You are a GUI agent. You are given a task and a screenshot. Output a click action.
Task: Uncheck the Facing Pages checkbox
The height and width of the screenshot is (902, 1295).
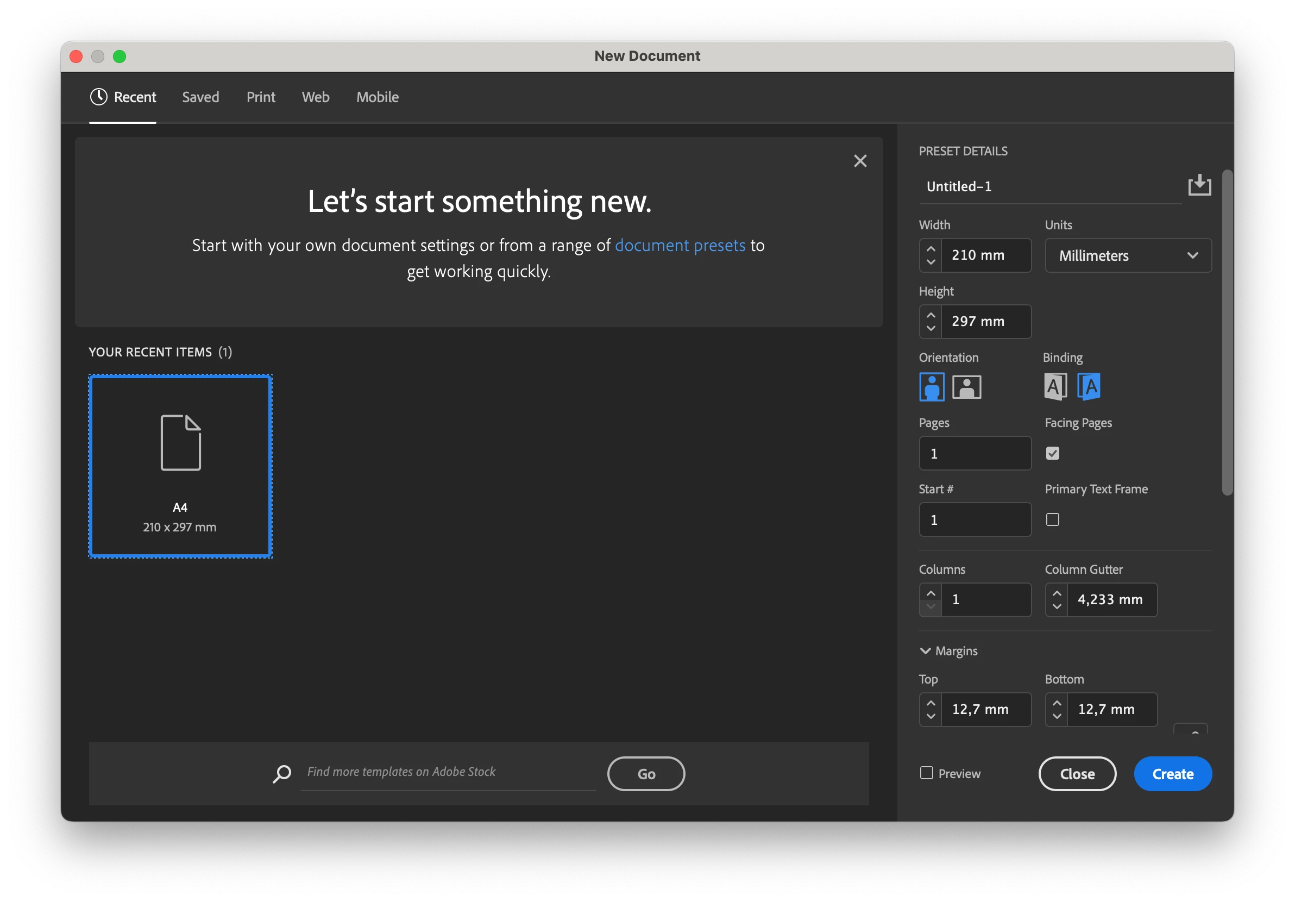coord(1053,454)
